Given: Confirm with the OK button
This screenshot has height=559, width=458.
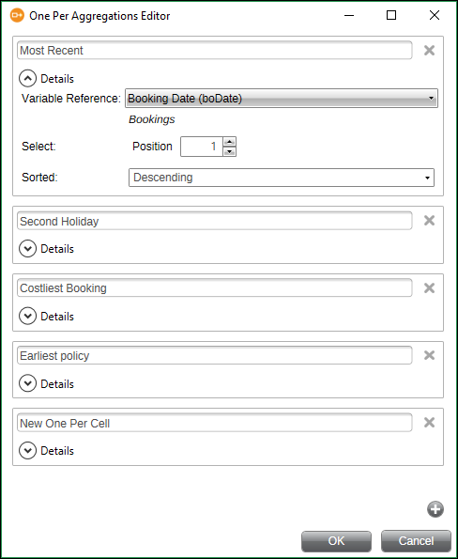Looking at the screenshot, I should click(336, 541).
